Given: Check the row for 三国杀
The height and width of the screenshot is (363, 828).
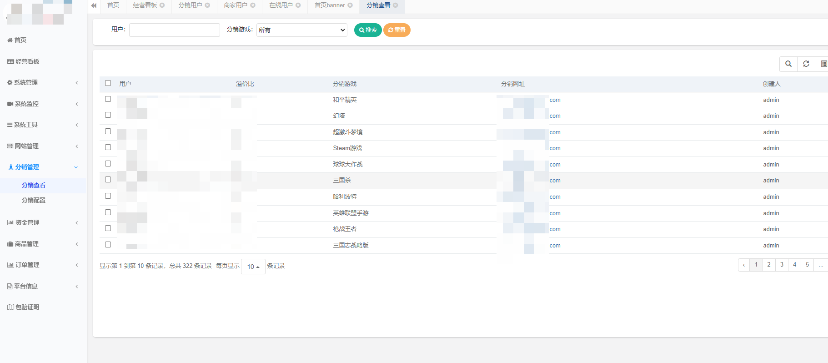Looking at the screenshot, I should [x=108, y=180].
